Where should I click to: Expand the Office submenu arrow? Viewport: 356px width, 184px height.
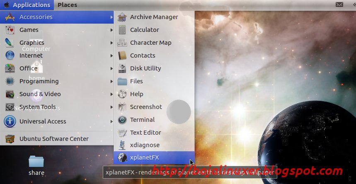click(111, 68)
